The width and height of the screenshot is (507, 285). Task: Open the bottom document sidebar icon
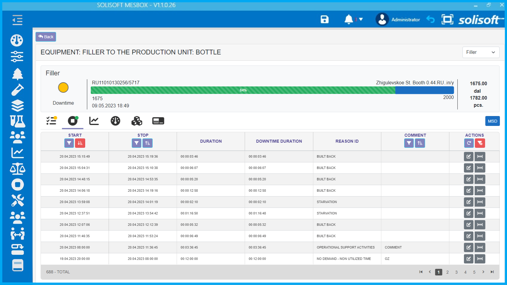17,265
